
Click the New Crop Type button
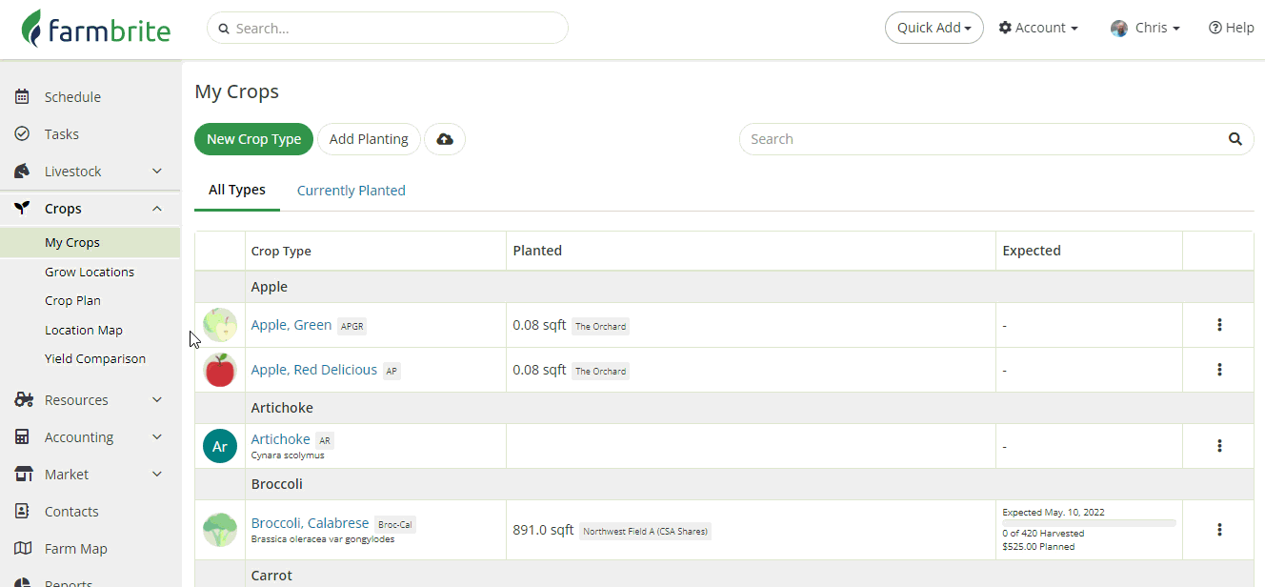(253, 139)
